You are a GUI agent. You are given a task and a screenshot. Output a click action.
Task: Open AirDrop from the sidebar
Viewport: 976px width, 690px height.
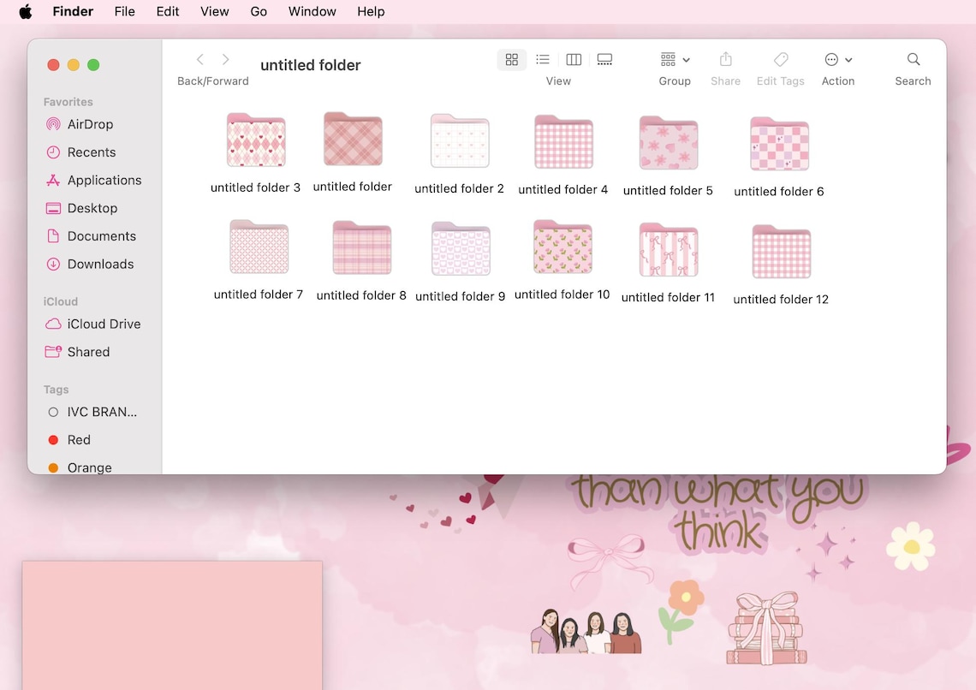pyautogui.click(x=88, y=124)
